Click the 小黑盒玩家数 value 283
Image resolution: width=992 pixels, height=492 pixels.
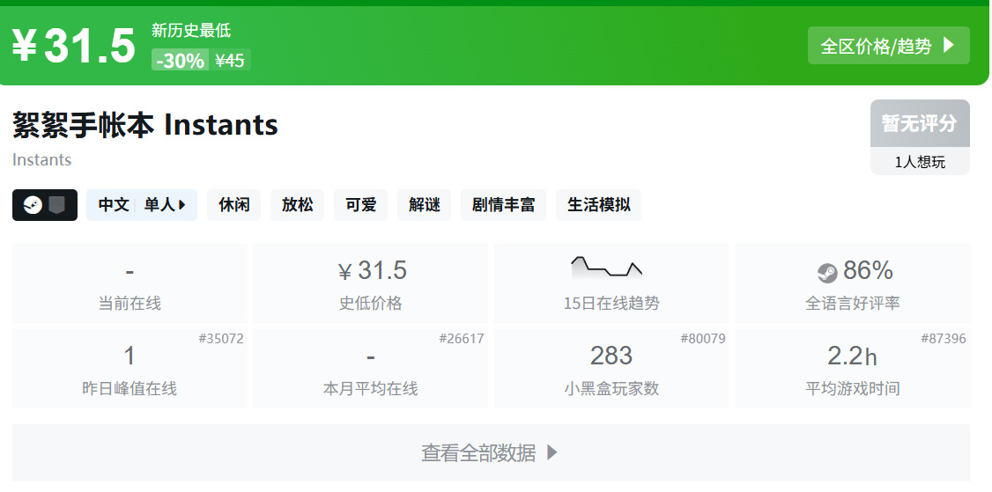[611, 356]
